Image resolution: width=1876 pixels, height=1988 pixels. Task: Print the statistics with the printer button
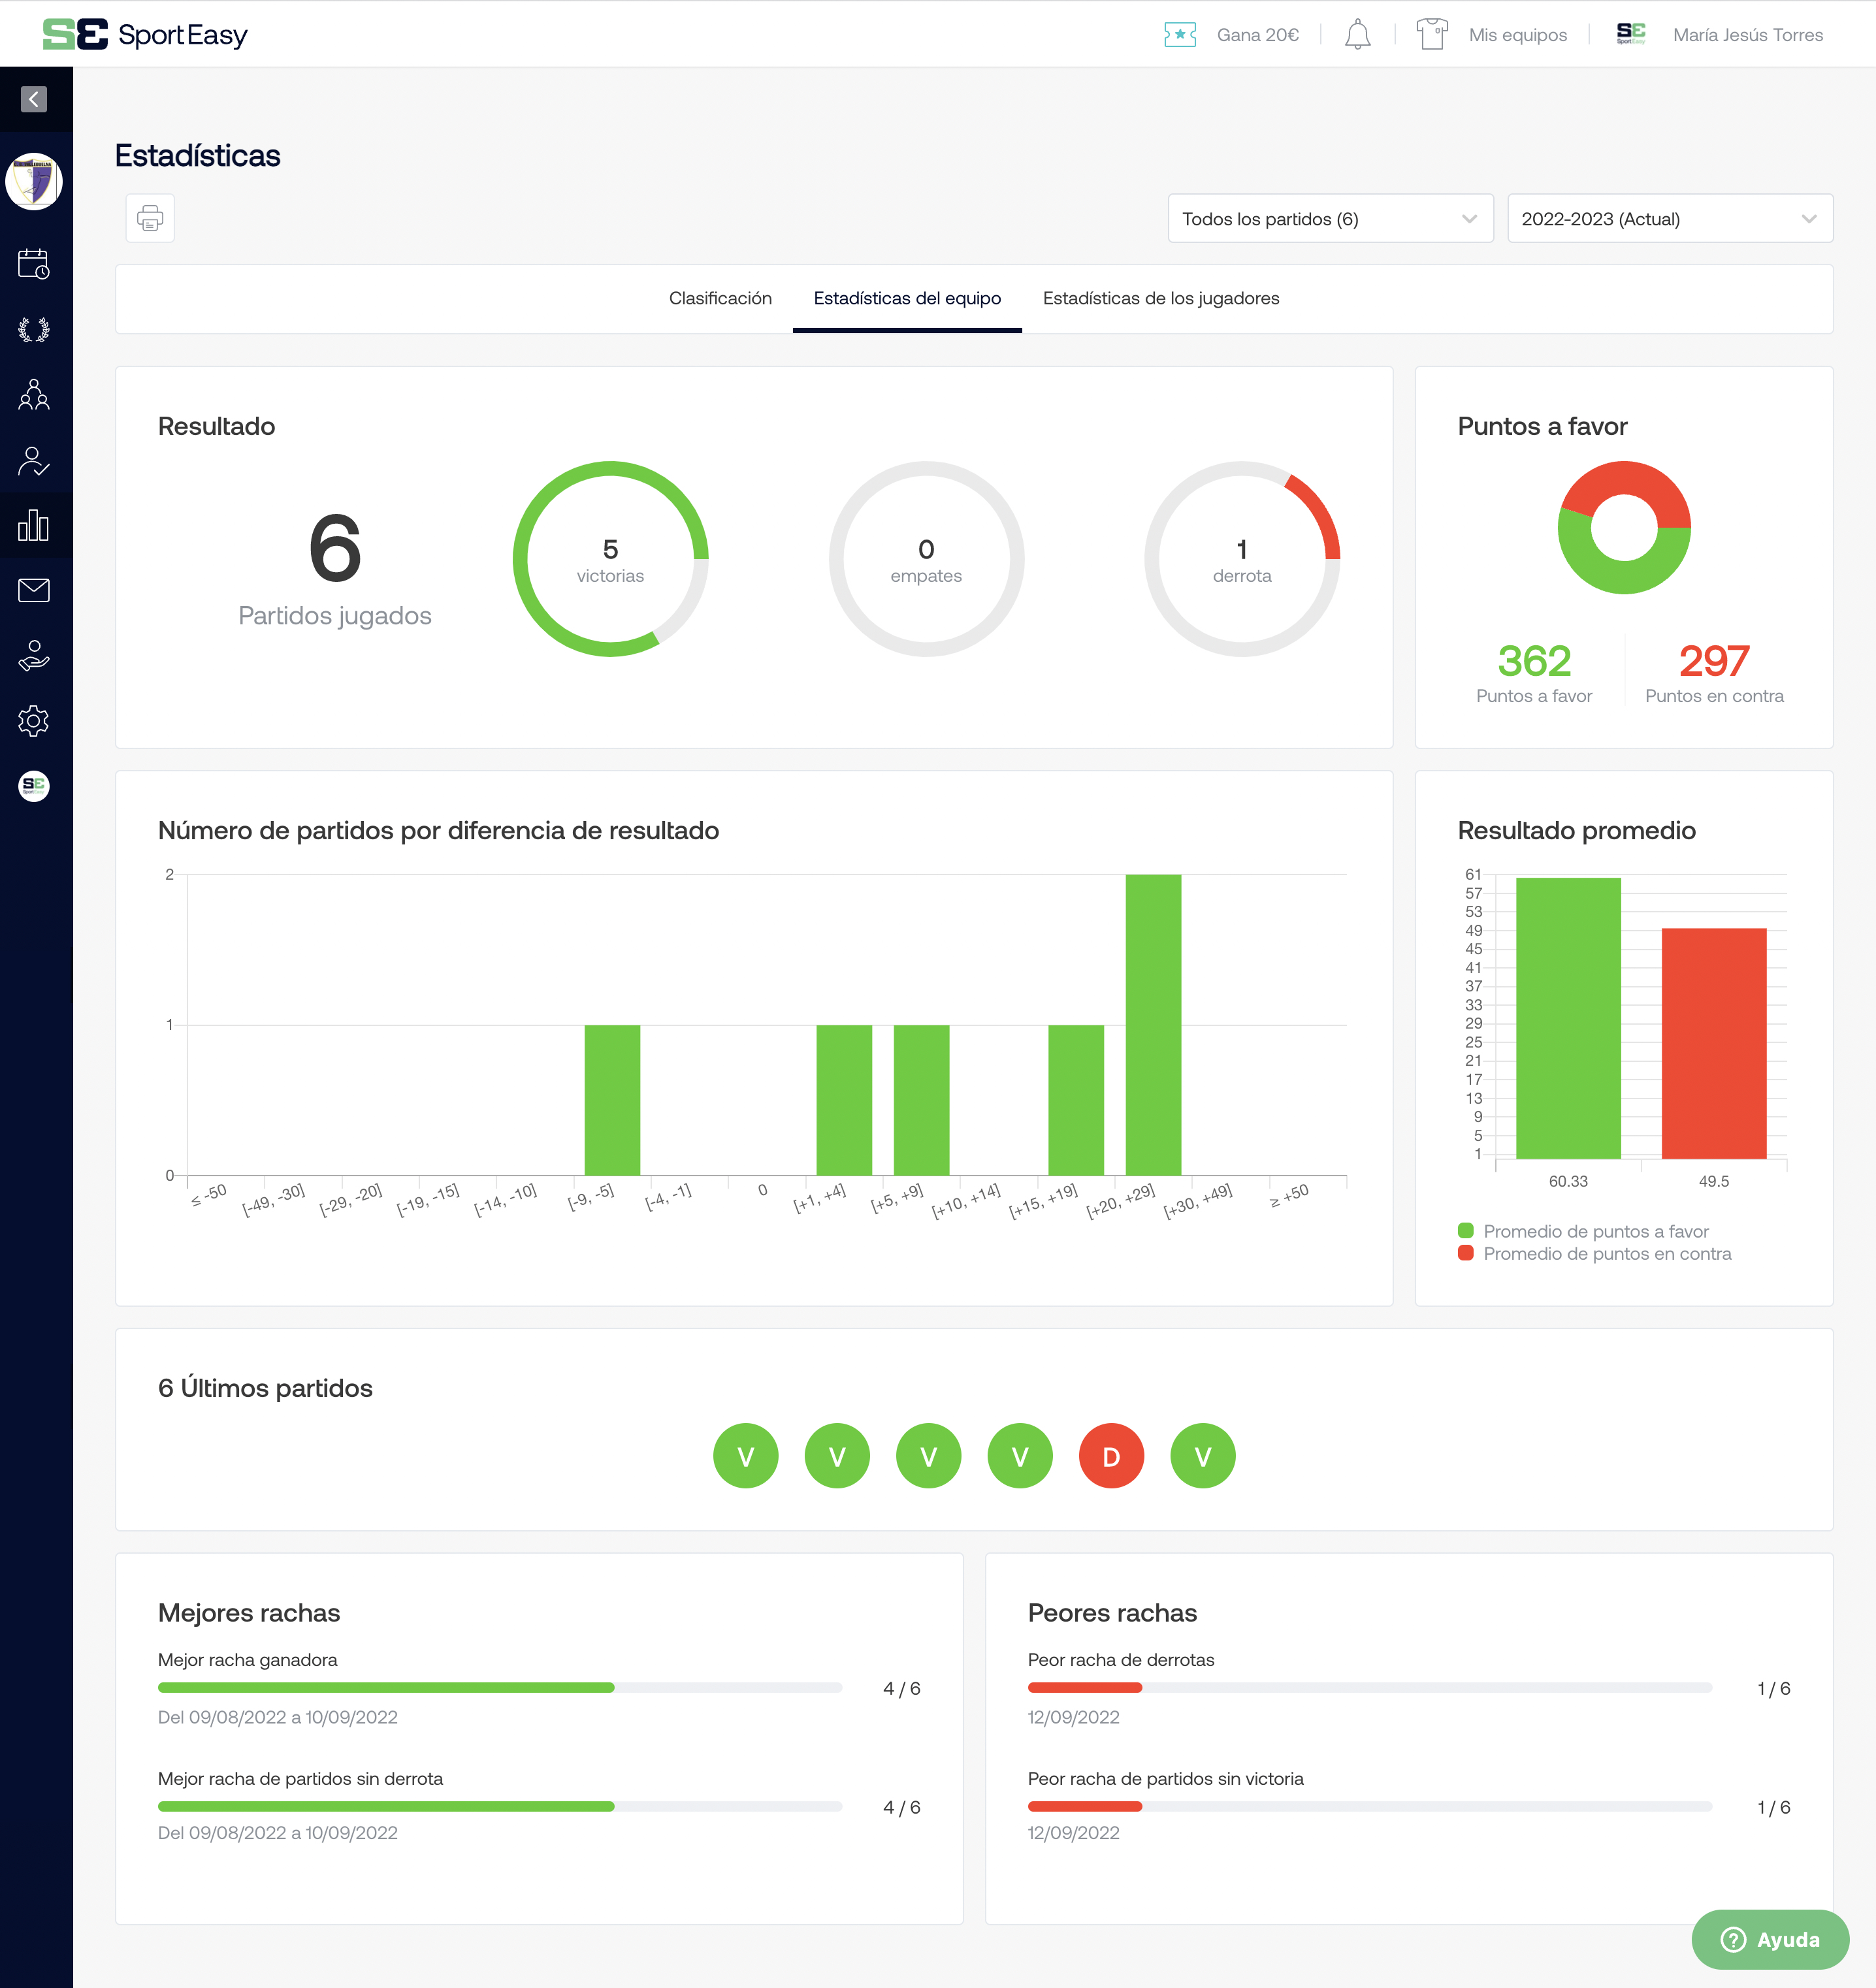pyautogui.click(x=150, y=218)
